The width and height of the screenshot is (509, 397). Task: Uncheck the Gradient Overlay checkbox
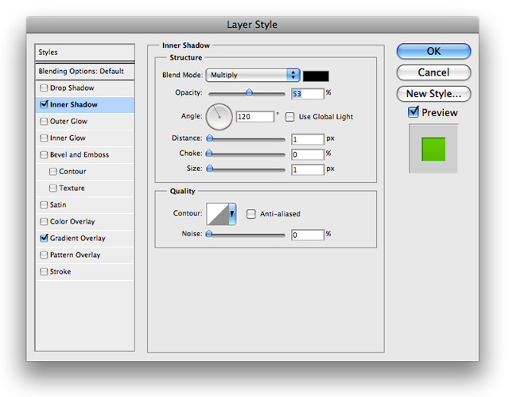point(44,238)
